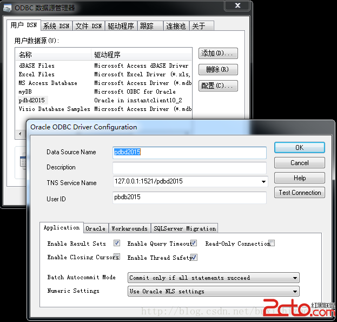Expand Numeric Settings dropdown
The image size is (337, 322).
tap(295, 292)
